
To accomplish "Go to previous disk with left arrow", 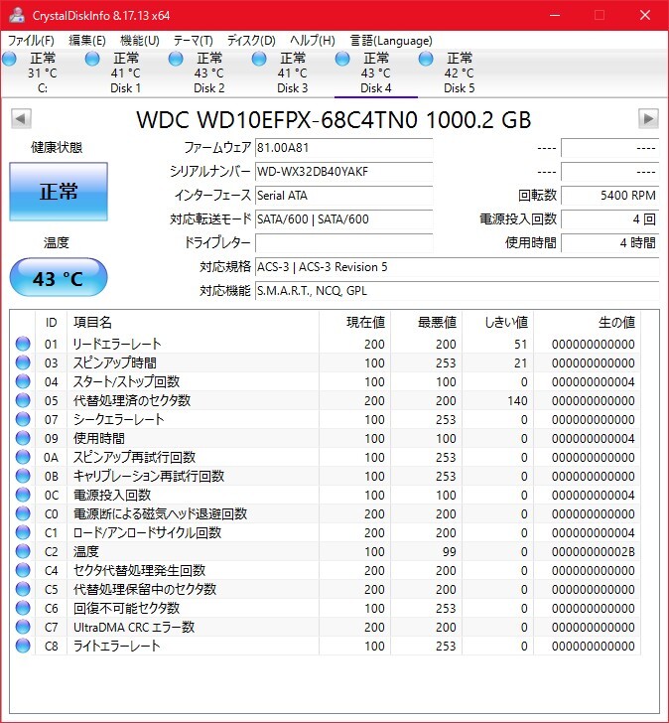I will click(x=21, y=119).
